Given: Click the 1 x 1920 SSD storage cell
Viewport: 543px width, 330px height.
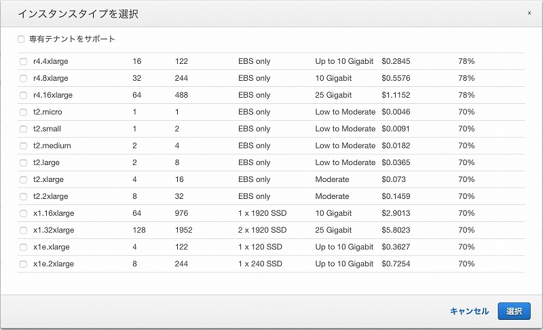Looking at the screenshot, I should [262, 213].
